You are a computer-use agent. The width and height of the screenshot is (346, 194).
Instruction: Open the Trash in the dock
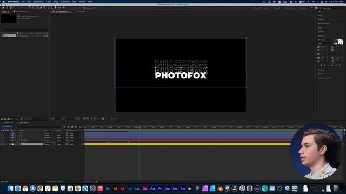tap(335, 189)
